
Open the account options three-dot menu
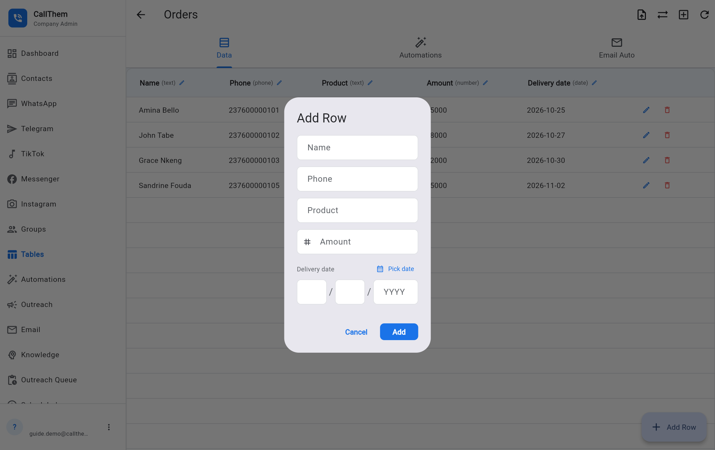coord(109,427)
